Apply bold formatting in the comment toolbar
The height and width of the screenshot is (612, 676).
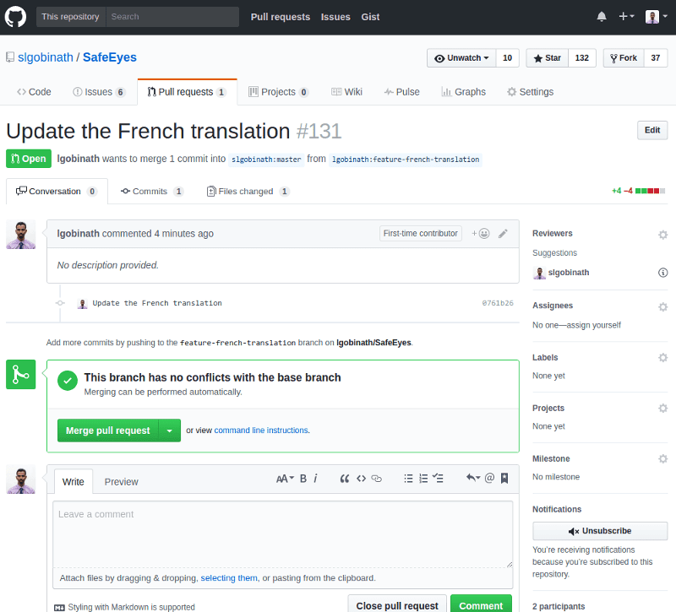pyautogui.click(x=303, y=478)
